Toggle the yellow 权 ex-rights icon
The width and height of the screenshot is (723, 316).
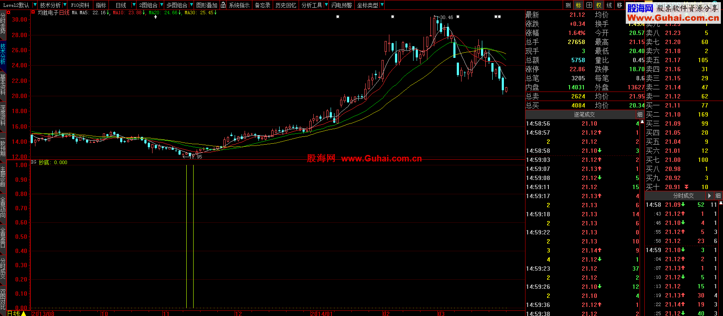(x=599, y=5)
